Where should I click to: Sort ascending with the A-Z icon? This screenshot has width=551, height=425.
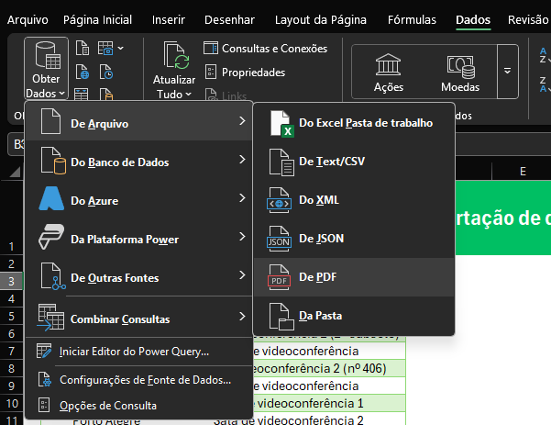pos(544,56)
